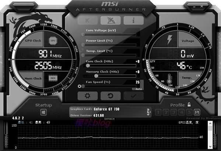The height and width of the screenshot is (151, 221).
Task: Click the GPU Clock label
Action: (x=33, y=41)
